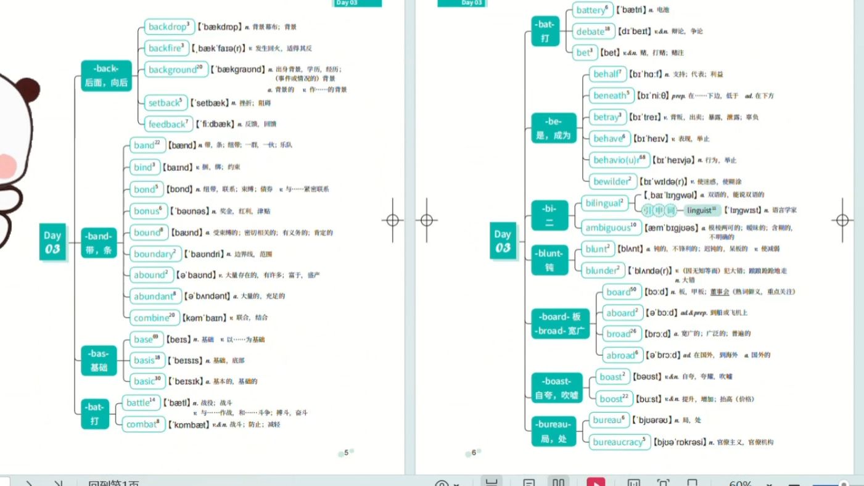The image size is (864, 486).
Task: Select the -board- -broad- root node
Action: coord(561,324)
